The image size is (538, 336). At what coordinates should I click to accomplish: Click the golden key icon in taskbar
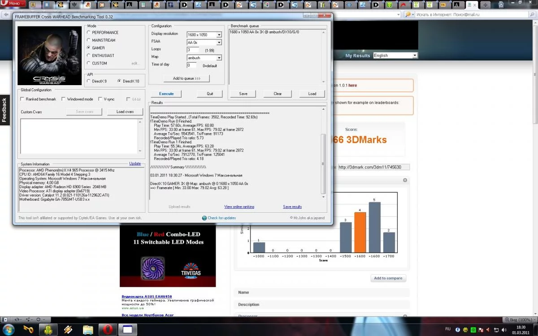point(29,329)
